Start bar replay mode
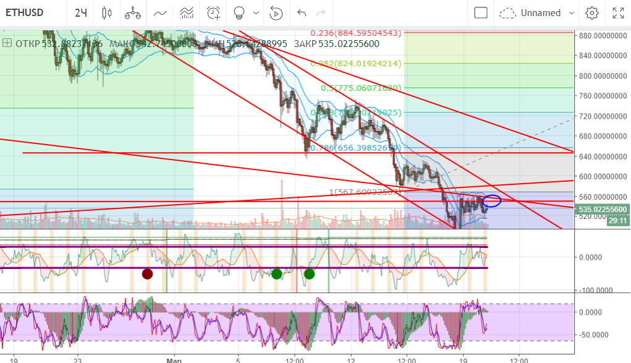The width and height of the screenshot is (631, 363). (x=276, y=12)
